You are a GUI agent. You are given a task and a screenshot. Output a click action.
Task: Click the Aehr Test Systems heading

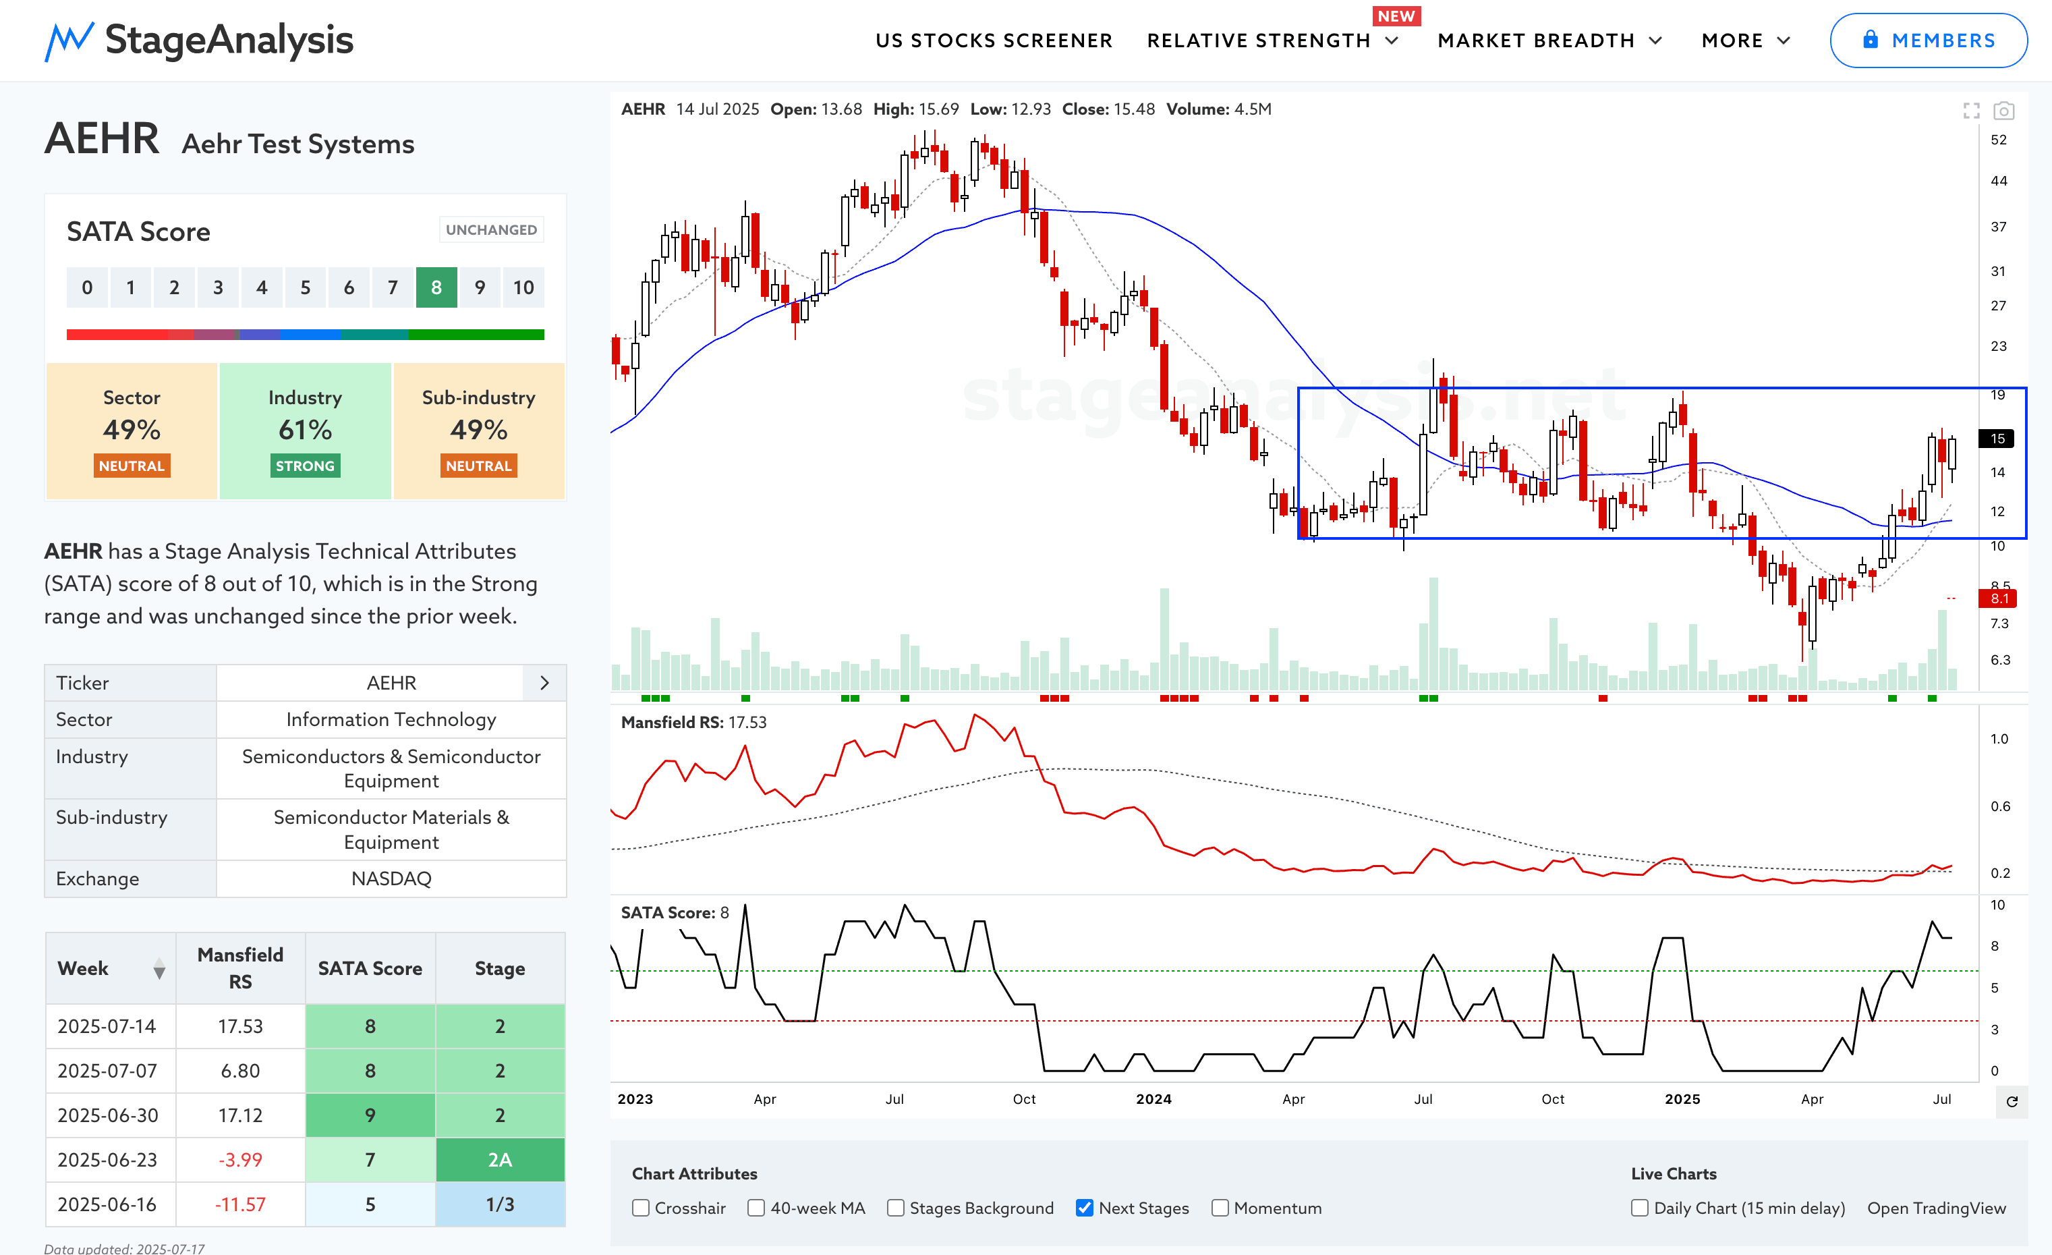298,144
